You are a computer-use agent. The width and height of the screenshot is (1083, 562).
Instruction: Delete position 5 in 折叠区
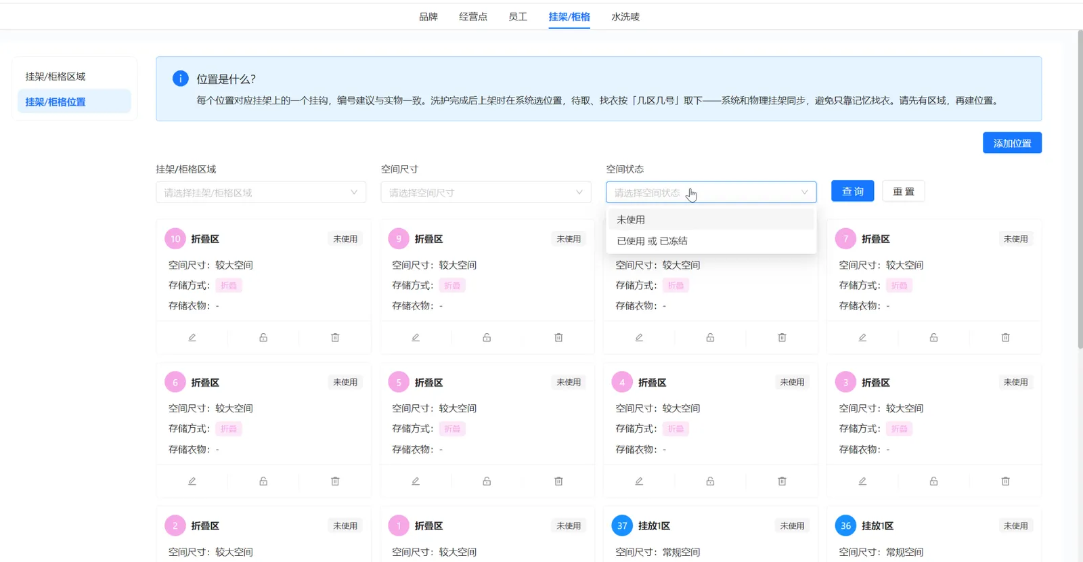coord(558,481)
